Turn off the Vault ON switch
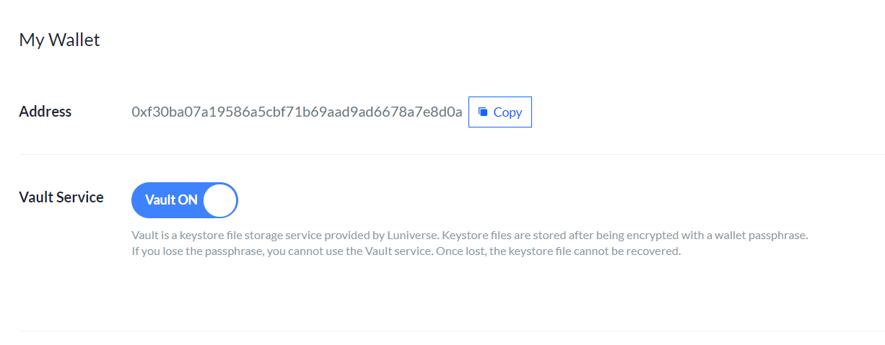This screenshot has width=885, height=345. point(185,200)
